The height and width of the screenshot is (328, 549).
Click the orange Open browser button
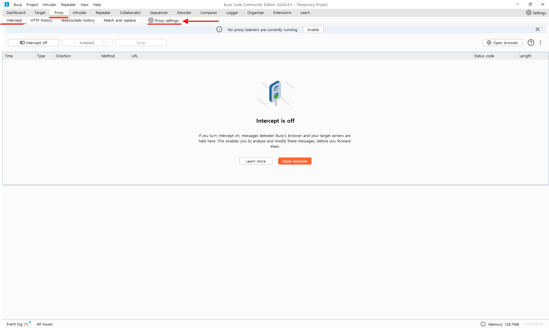tap(295, 161)
